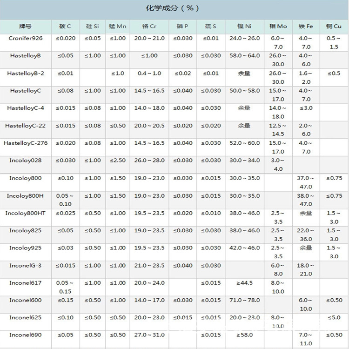This screenshot has width=349, height=349.
Task: Click the Incoloy825 grade name
Action: (x=26, y=231)
